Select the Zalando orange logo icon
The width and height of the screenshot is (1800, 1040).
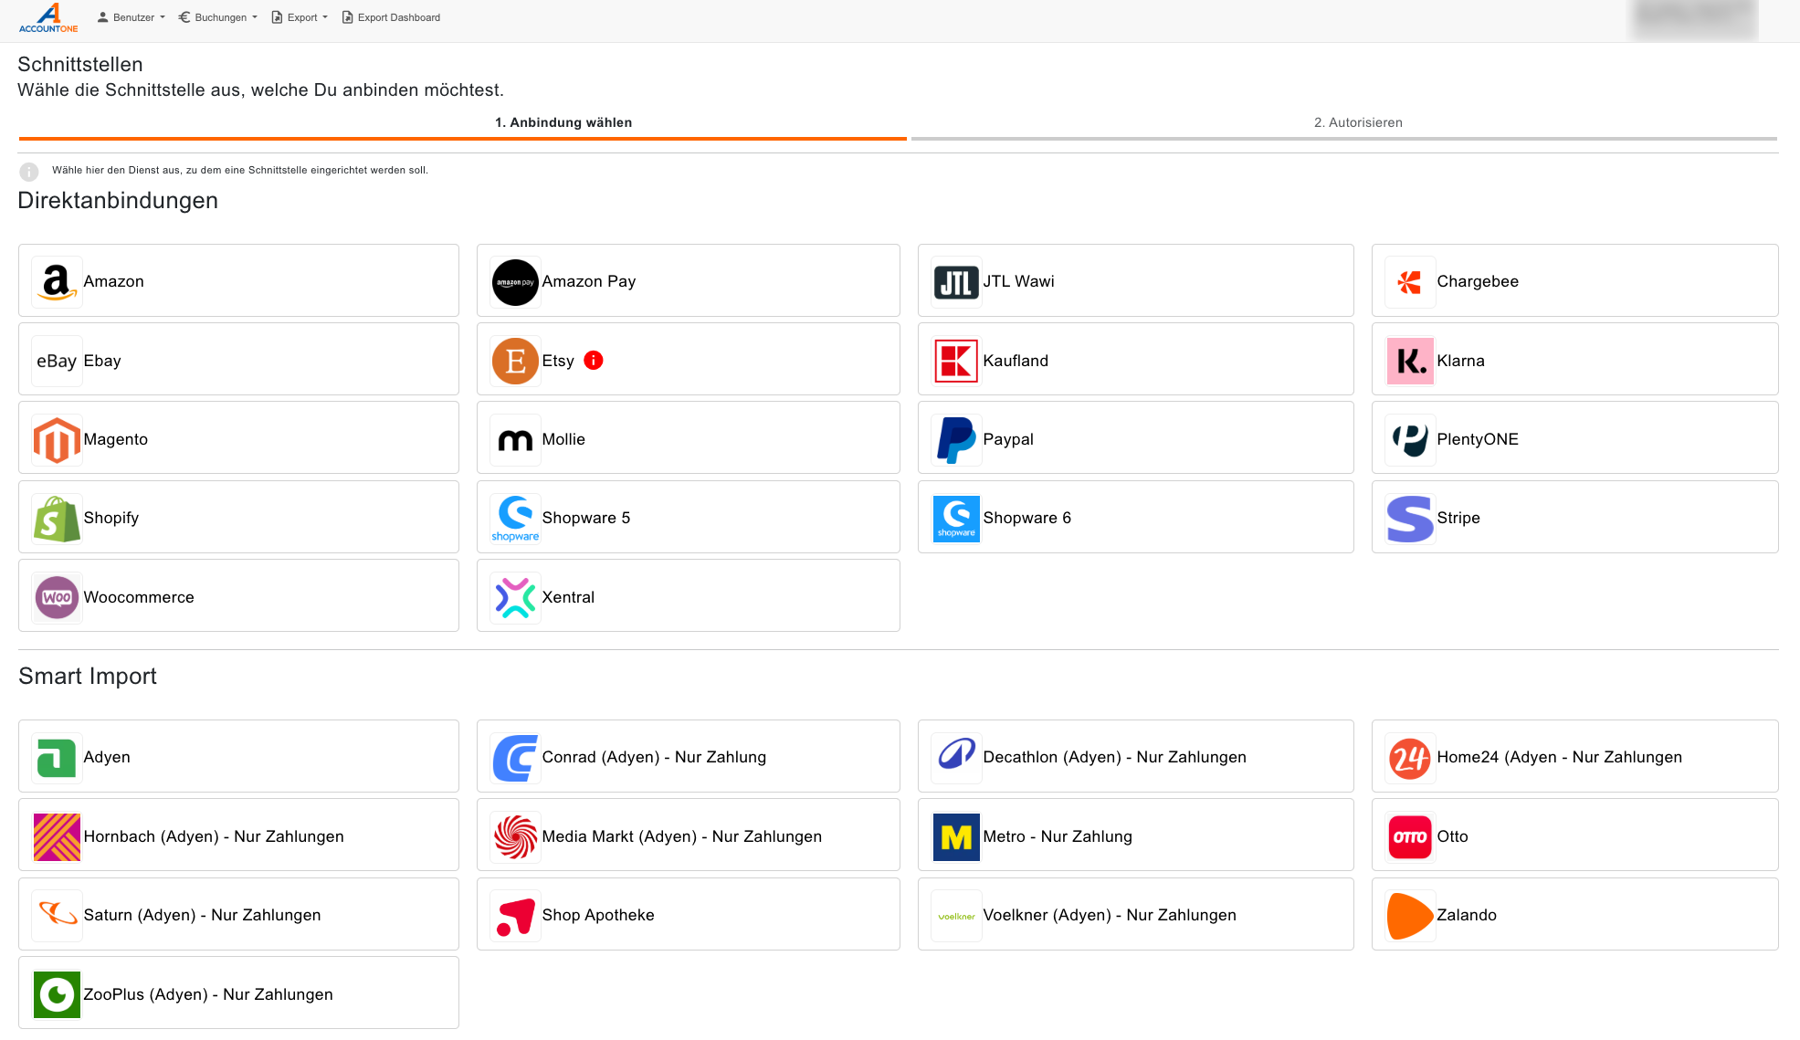(x=1409, y=916)
